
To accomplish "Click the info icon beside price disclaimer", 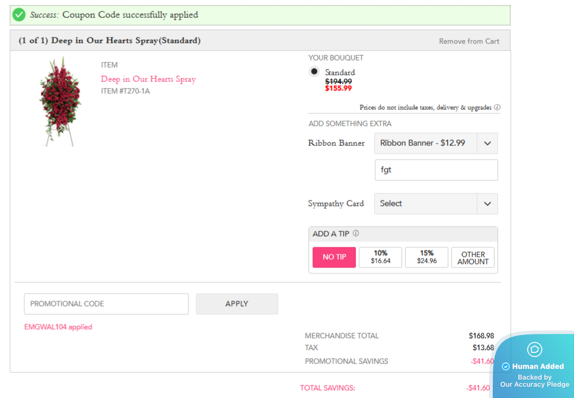I will coord(497,107).
